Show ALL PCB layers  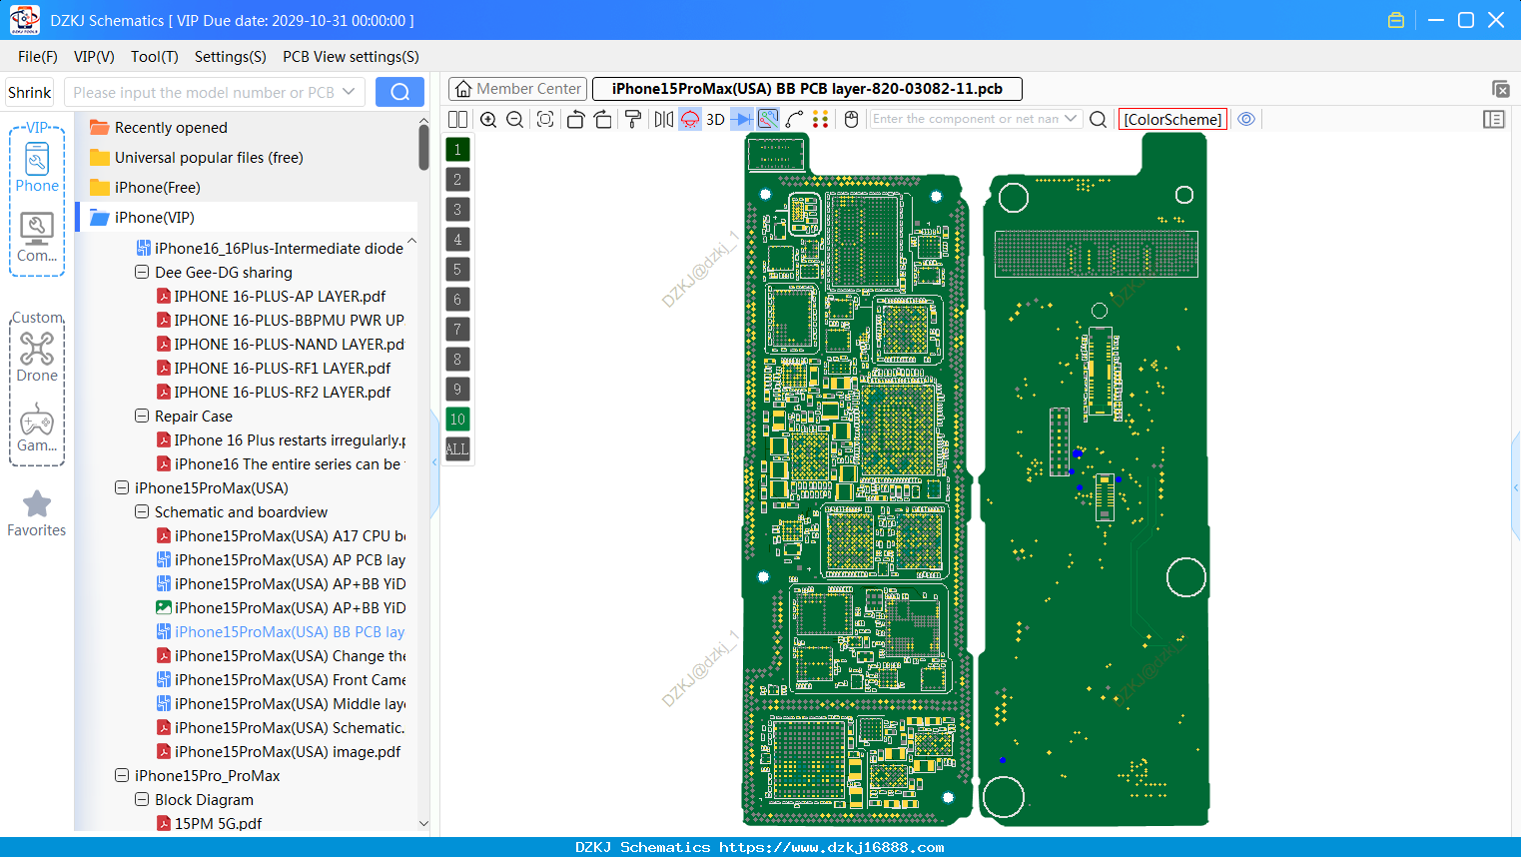point(457,449)
